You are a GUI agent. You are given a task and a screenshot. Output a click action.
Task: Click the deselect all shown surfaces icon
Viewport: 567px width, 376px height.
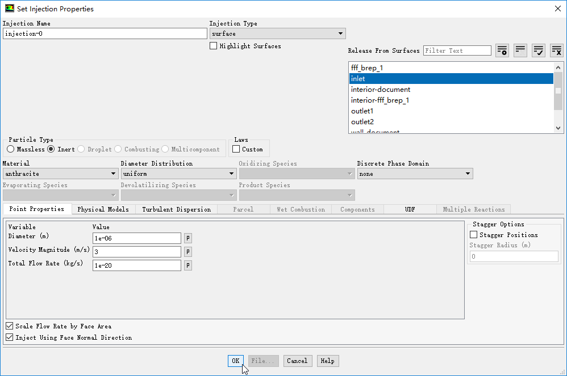(x=557, y=50)
